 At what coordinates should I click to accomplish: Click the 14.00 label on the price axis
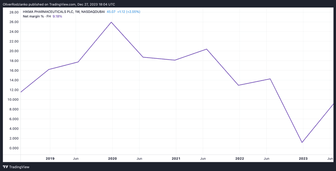coord(14,80)
